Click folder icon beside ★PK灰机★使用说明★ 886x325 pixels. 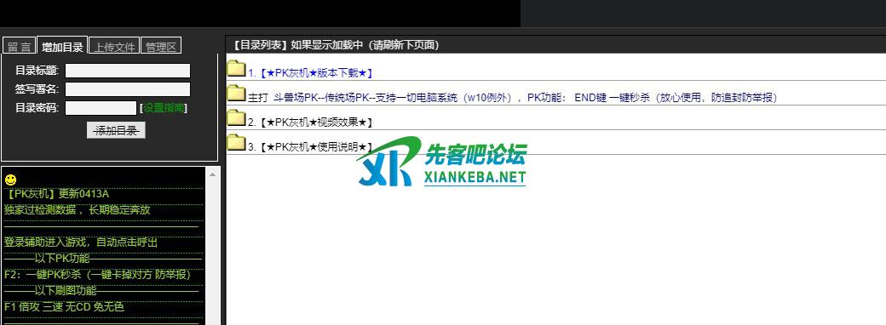(x=236, y=142)
